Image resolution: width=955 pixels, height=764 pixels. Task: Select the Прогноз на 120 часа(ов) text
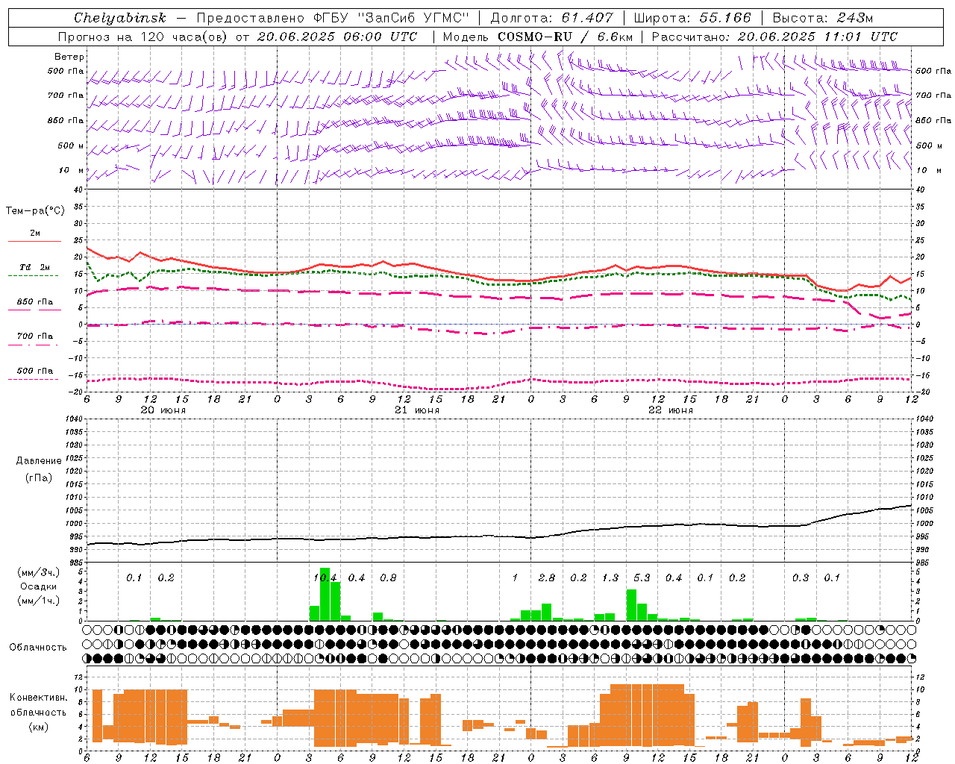(x=144, y=37)
